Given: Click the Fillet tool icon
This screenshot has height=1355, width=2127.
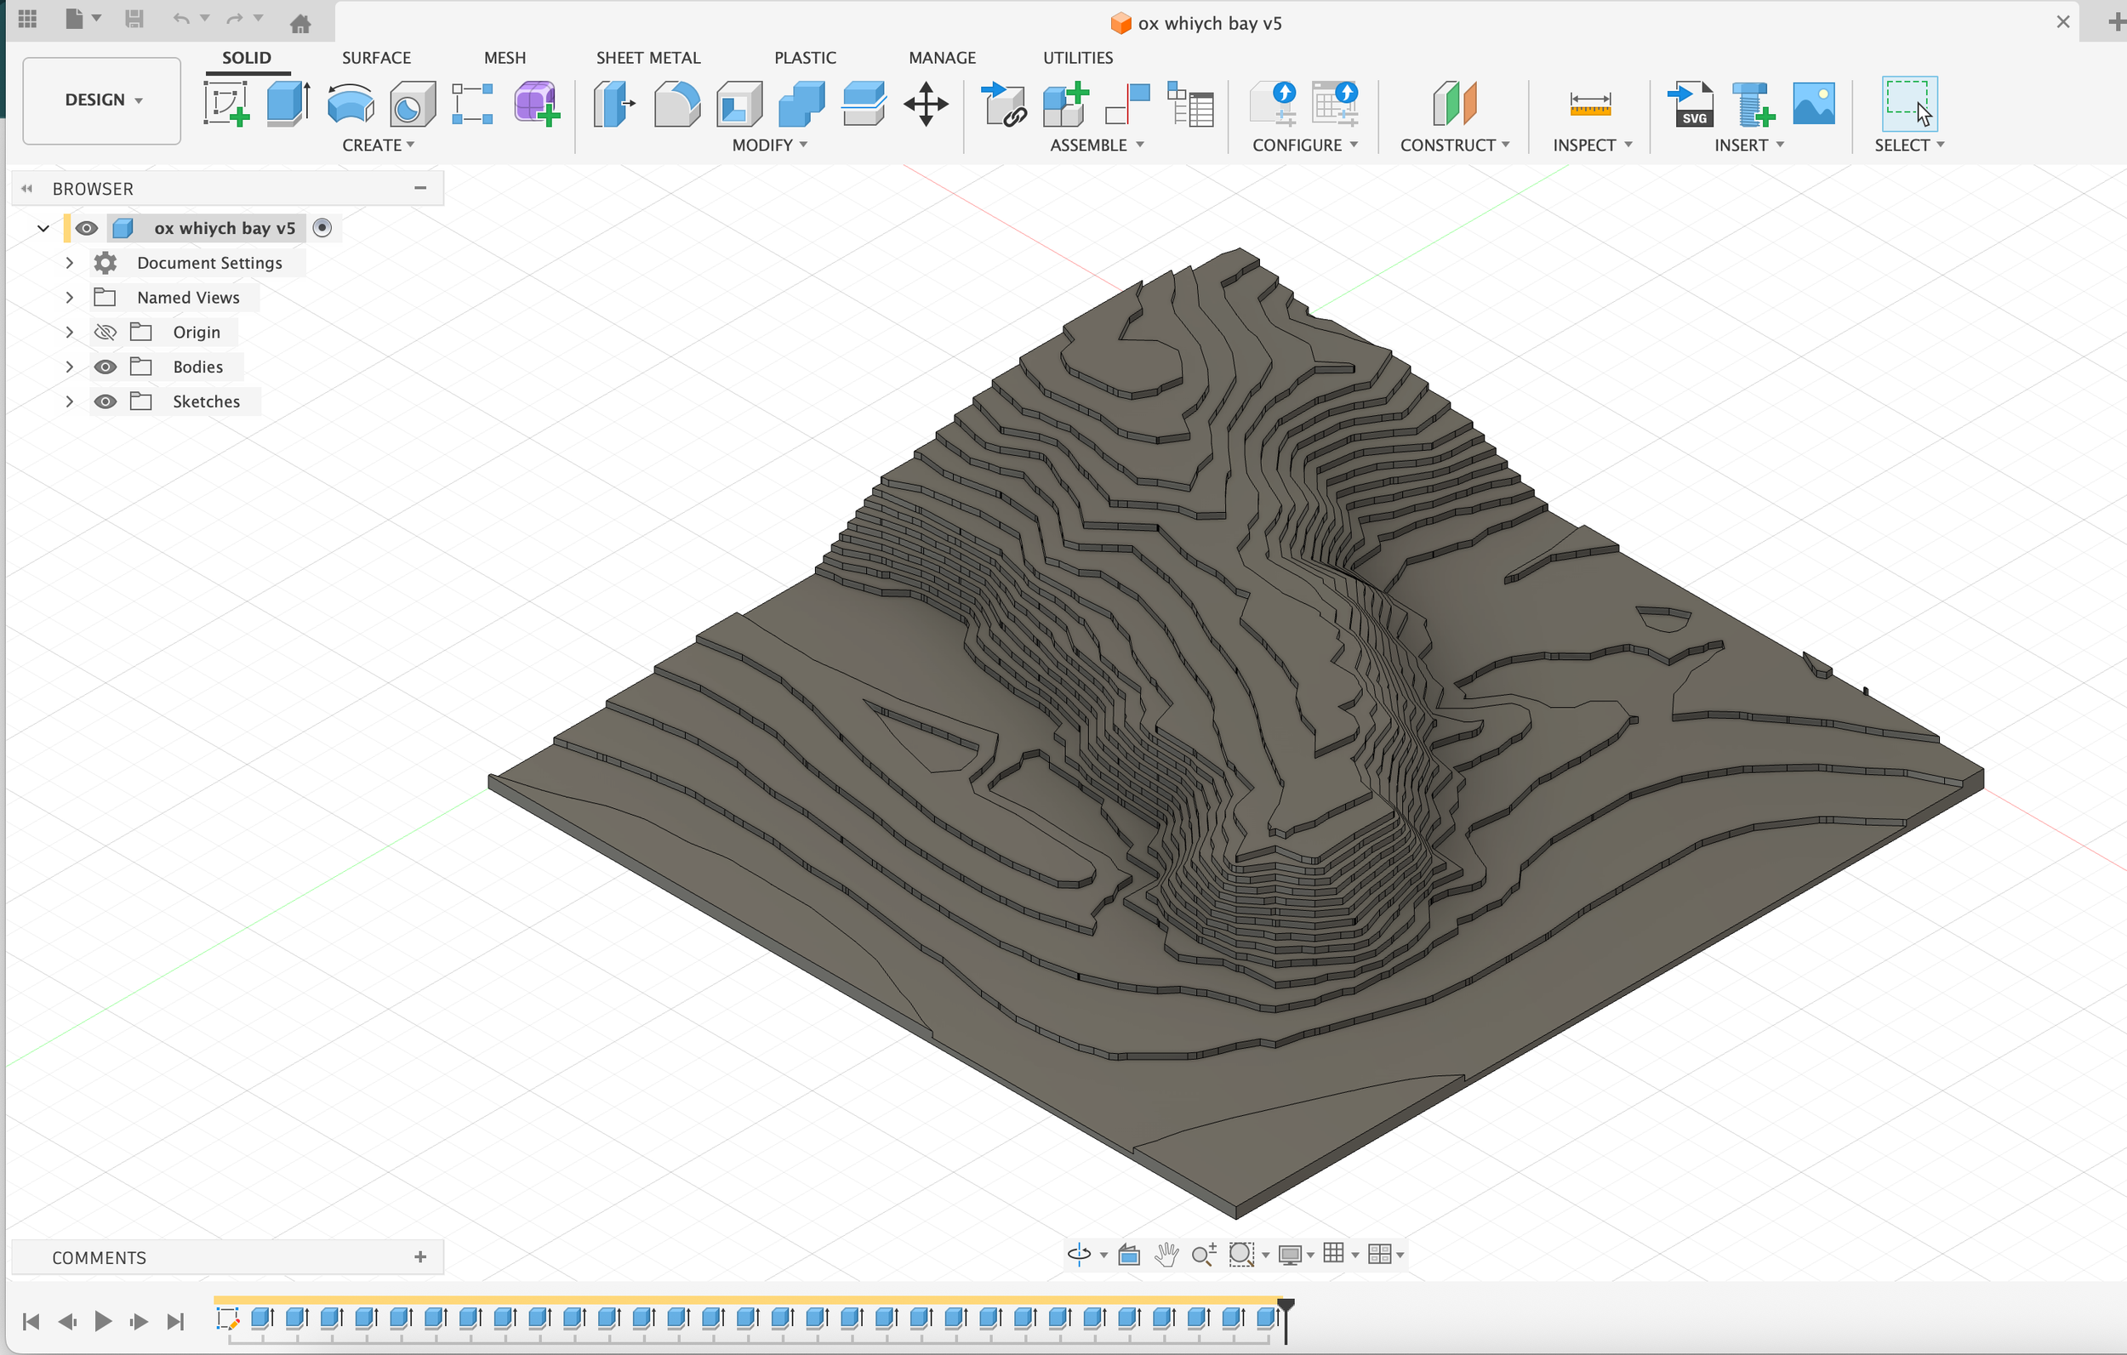Looking at the screenshot, I should point(676,105).
